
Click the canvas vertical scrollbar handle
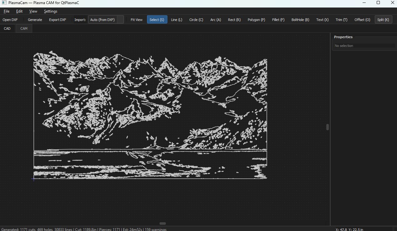click(328, 127)
